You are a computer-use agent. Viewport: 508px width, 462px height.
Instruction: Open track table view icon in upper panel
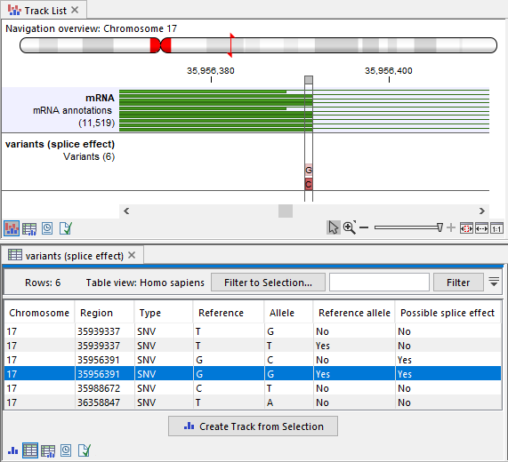click(29, 228)
